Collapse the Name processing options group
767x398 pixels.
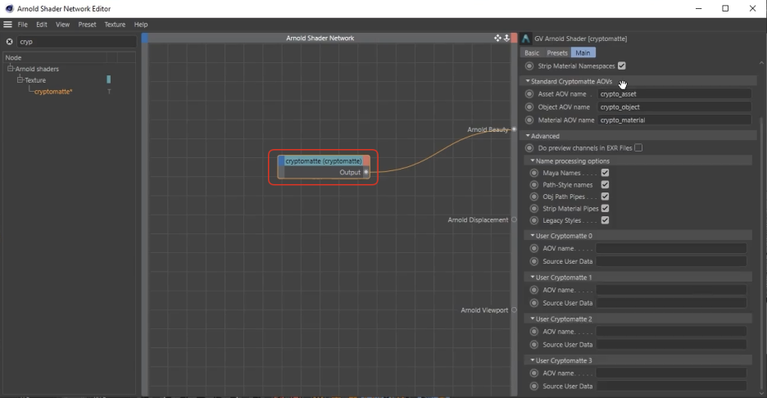[532, 161]
